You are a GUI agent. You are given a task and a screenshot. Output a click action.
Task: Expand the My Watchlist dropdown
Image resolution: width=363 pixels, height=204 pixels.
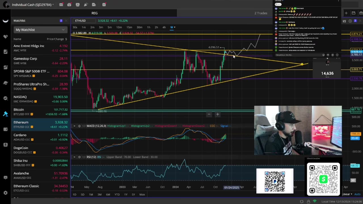pyautogui.click(x=40, y=30)
